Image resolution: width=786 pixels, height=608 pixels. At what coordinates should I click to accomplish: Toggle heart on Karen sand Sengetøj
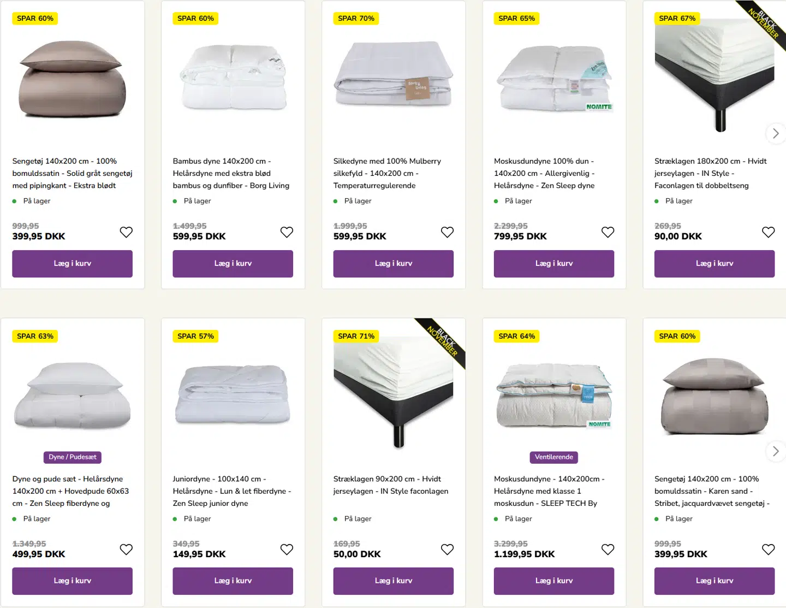pyautogui.click(x=768, y=550)
